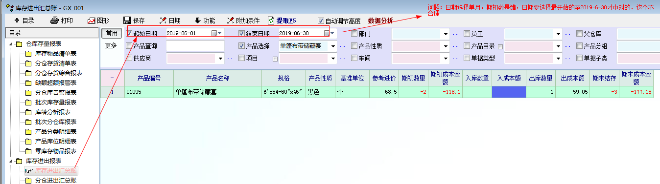The height and width of the screenshot is (184, 660).
Task: Open the 功能 down-arrow toolbar icon
Action: tap(198, 20)
